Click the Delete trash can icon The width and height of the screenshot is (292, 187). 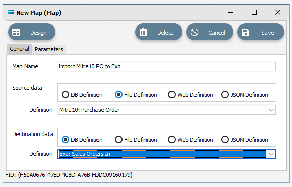tap(143, 32)
